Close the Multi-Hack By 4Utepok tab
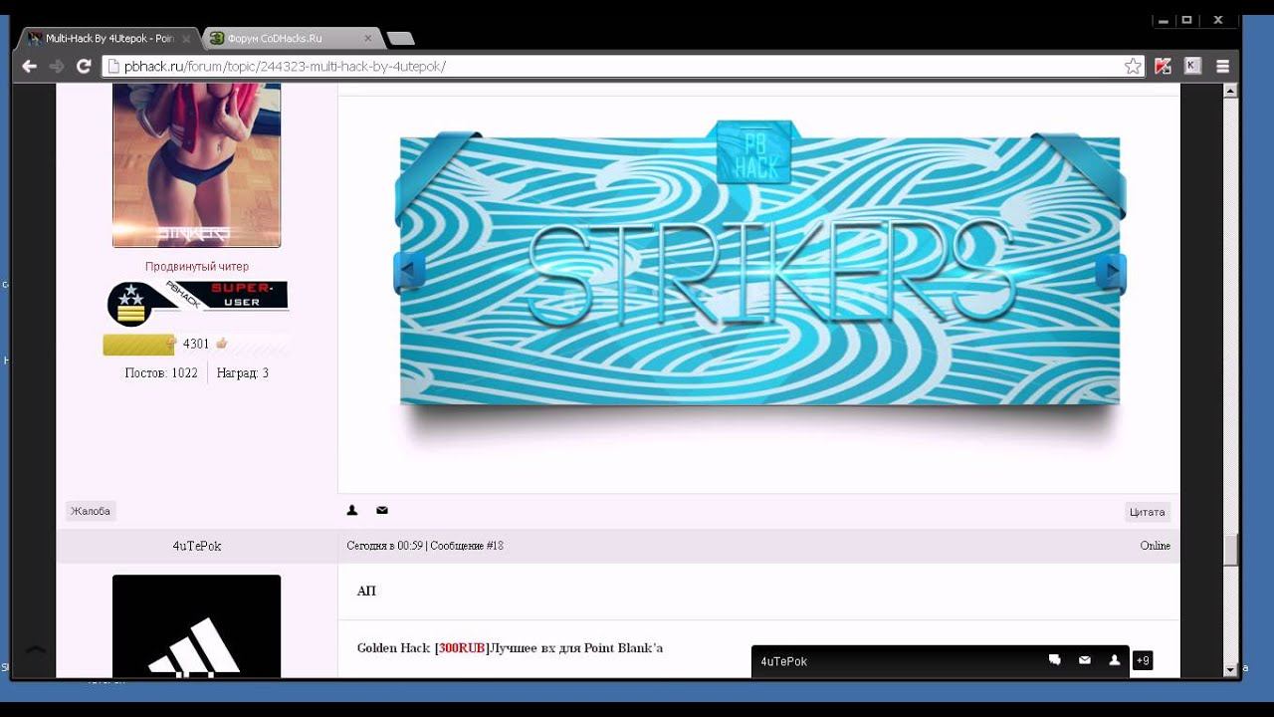1274x717 pixels. tap(186, 39)
